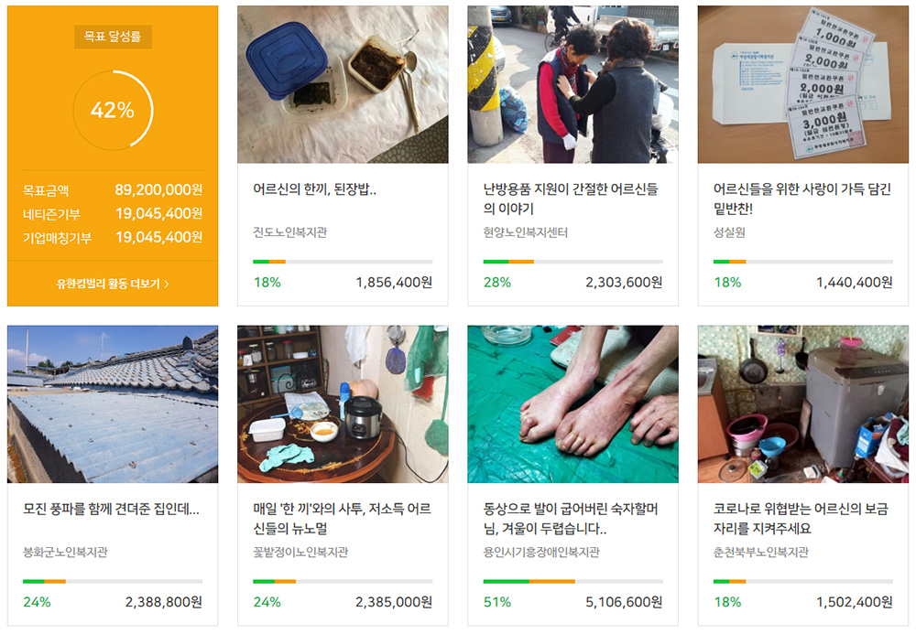Open title 모진 풍파를 함께 견뎌준 집인데...
Screen dimensions: 916x634
click(x=111, y=510)
